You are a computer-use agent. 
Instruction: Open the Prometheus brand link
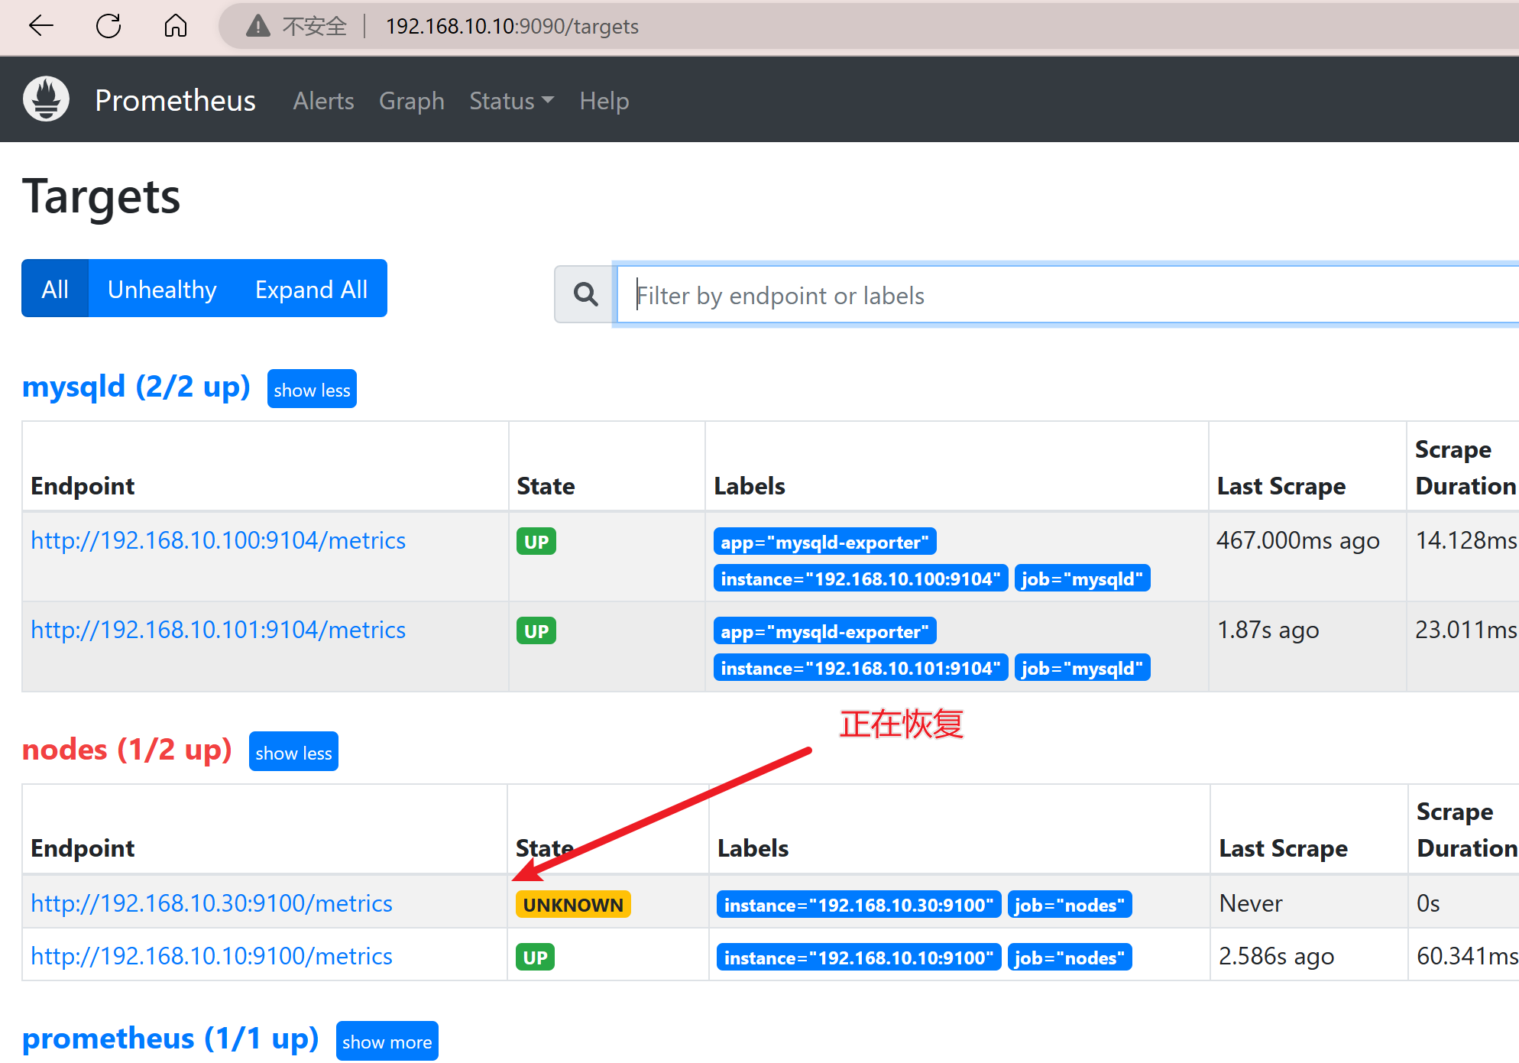point(175,100)
